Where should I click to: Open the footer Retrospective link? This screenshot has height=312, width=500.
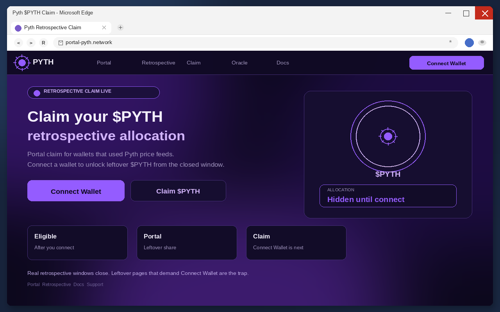[x=57, y=285]
